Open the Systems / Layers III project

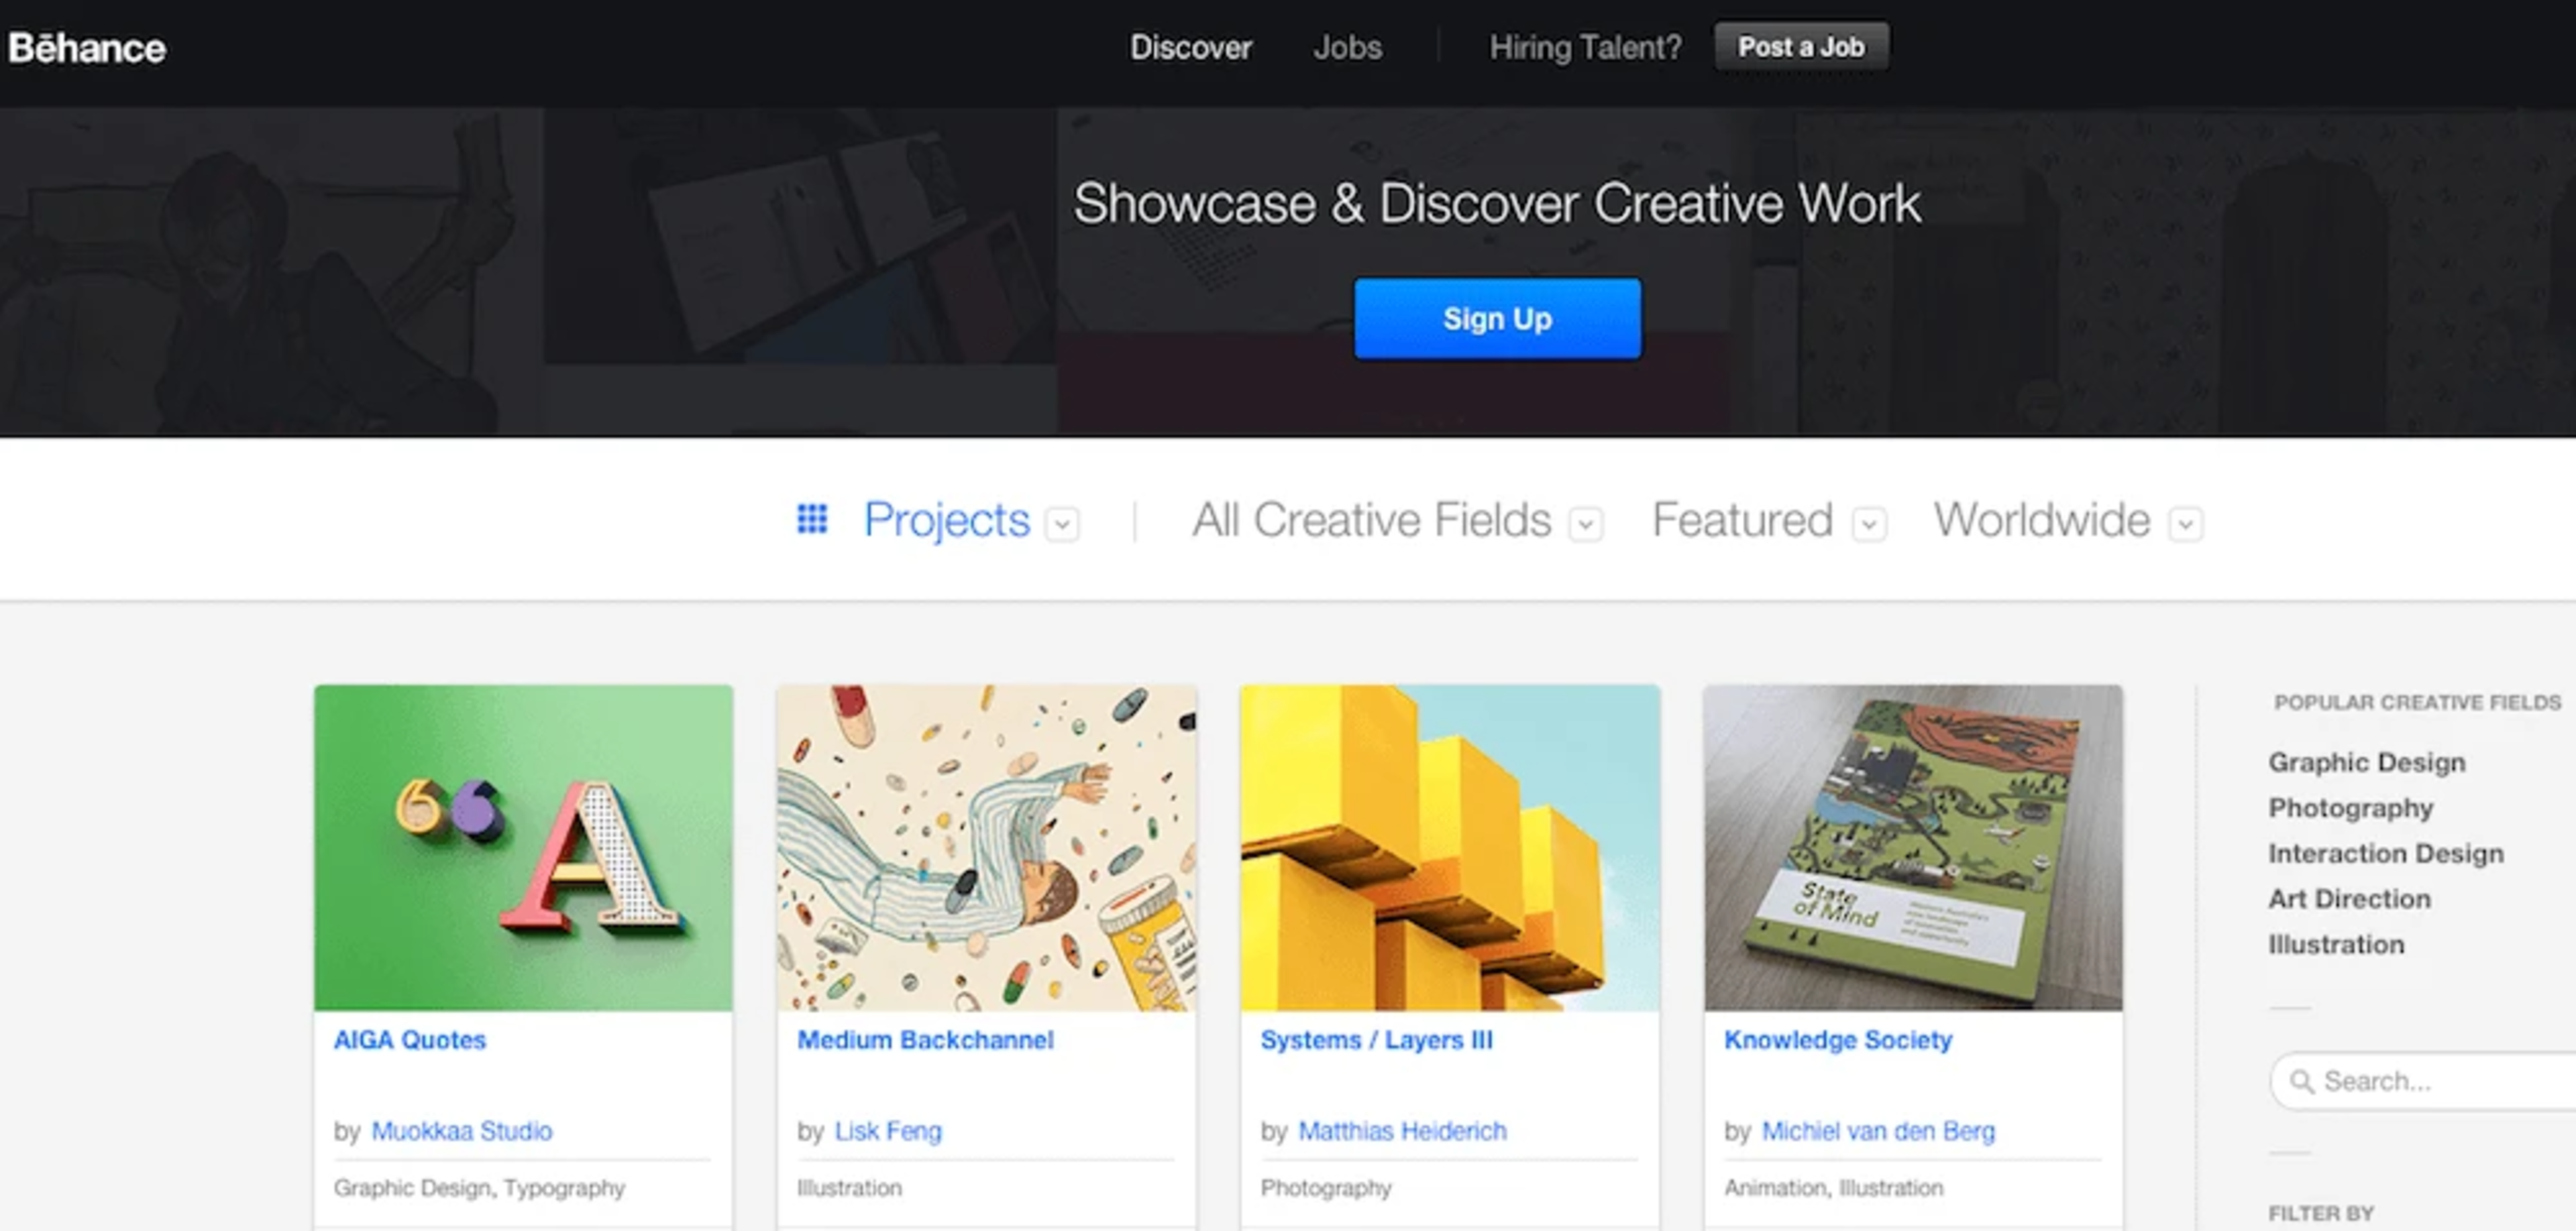click(x=1377, y=1039)
